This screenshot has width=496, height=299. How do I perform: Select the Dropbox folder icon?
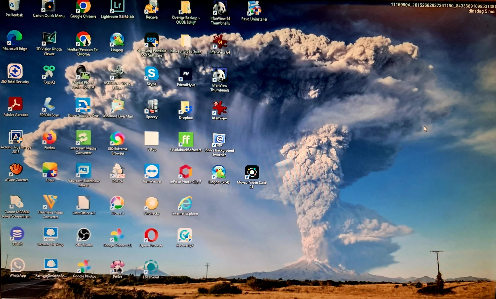tap(186, 107)
